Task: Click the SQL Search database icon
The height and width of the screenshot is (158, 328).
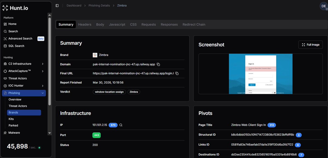Action: pos(5,46)
